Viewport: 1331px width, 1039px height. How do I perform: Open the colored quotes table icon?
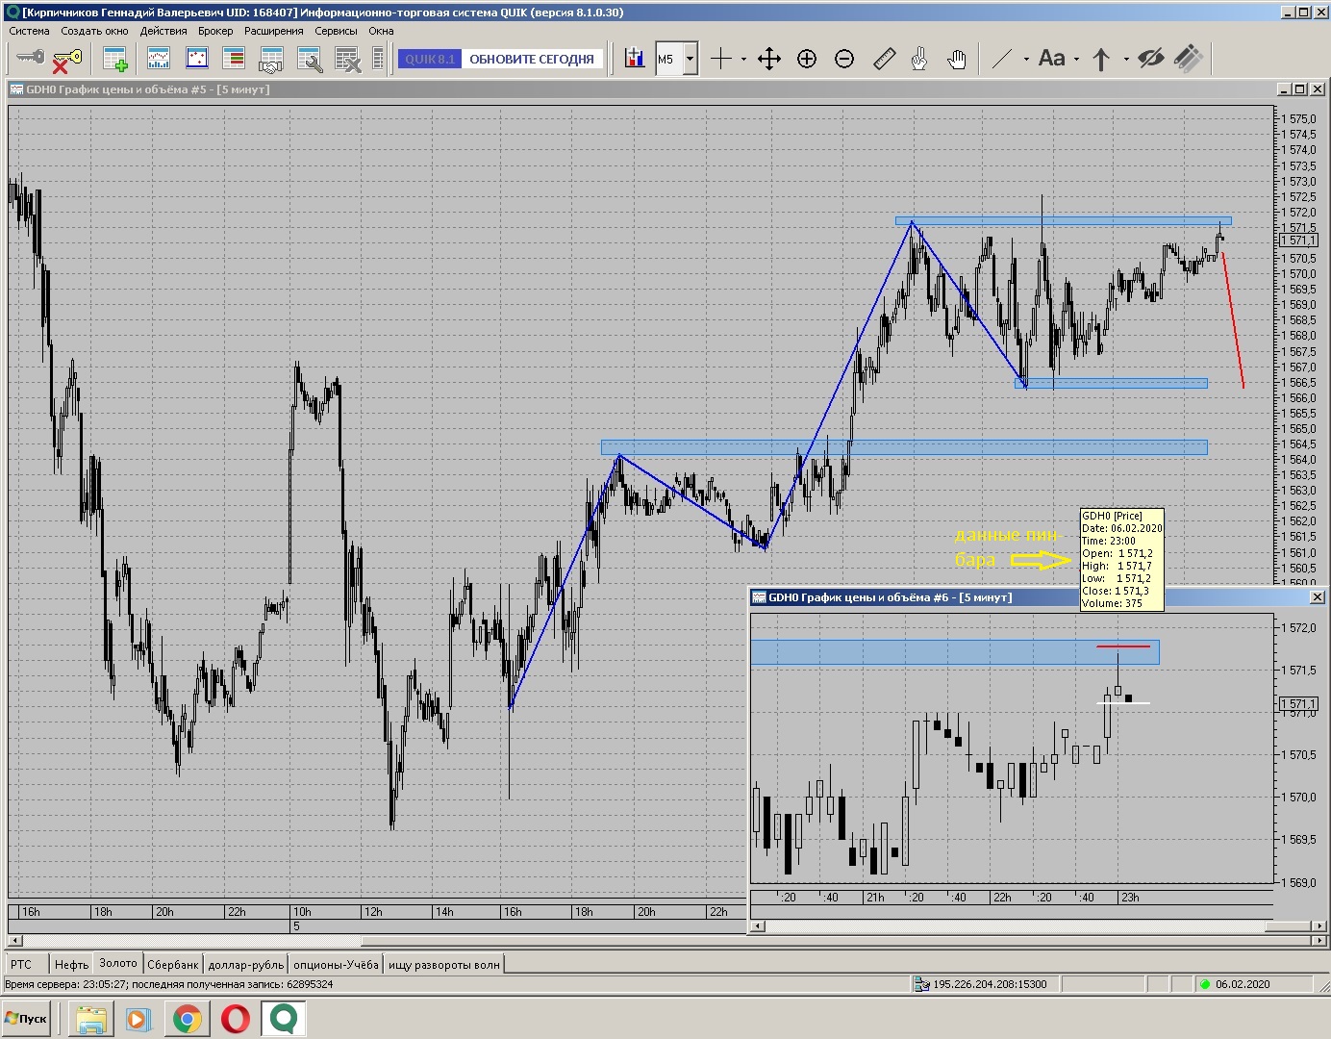pyautogui.click(x=234, y=59)
